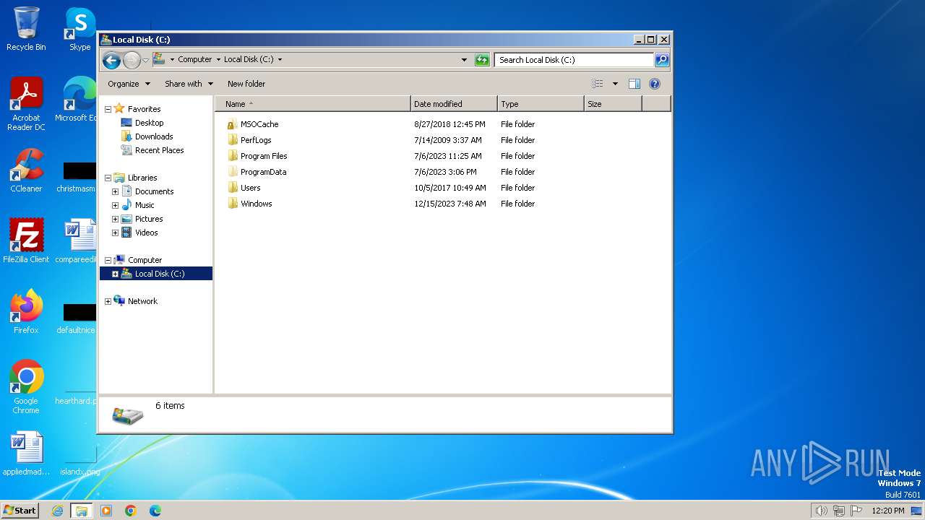Sort by the Size column header
The width and height of the screenshot is (925, 520).
pyautogui.click(x=613, y=104)
